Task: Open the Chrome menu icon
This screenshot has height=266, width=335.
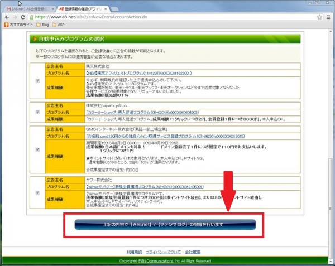Action: click(x=328, y=17)
